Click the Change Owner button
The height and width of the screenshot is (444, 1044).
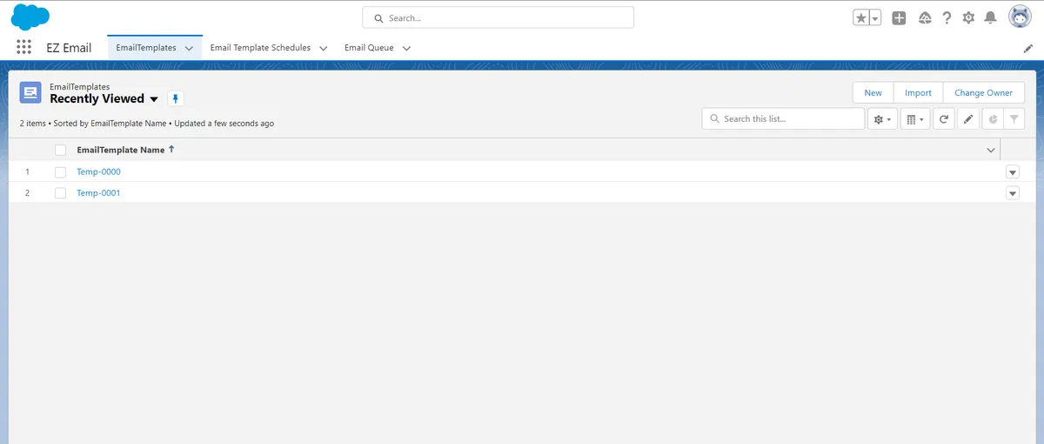[983, 93]
